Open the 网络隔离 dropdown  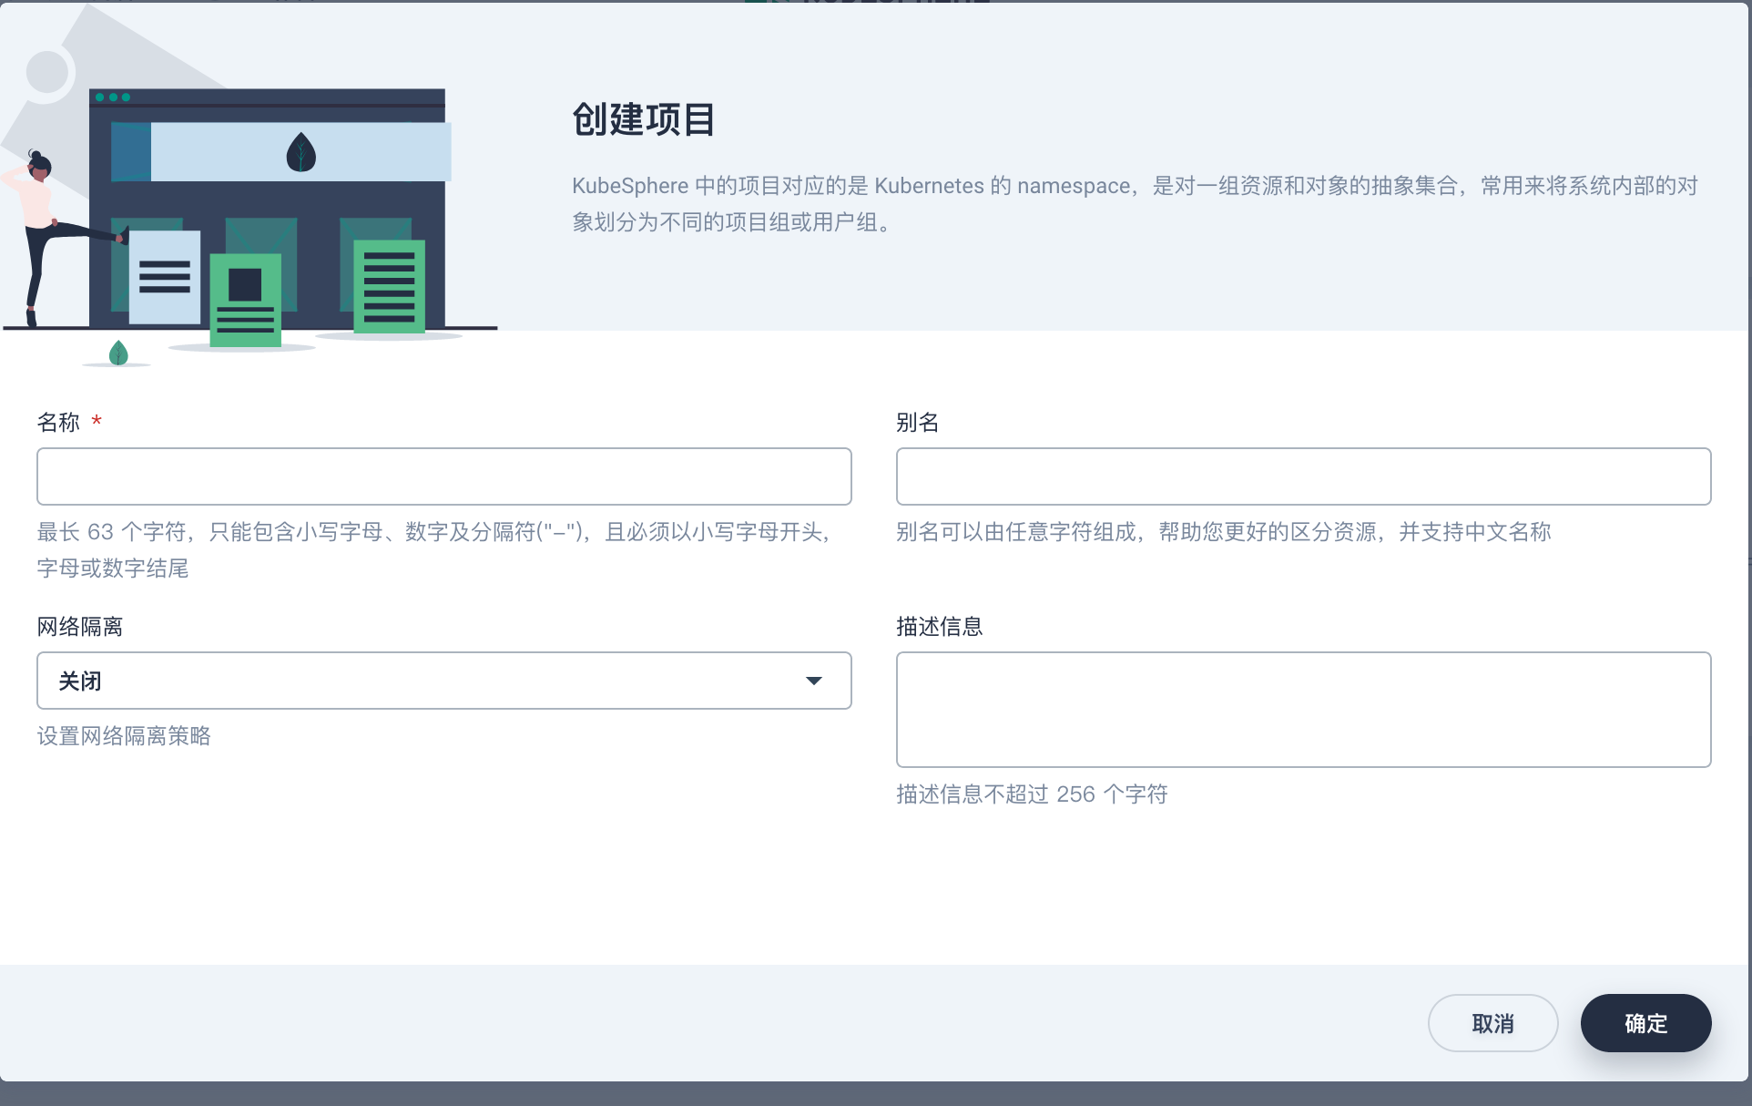click(x=443, y=681)
